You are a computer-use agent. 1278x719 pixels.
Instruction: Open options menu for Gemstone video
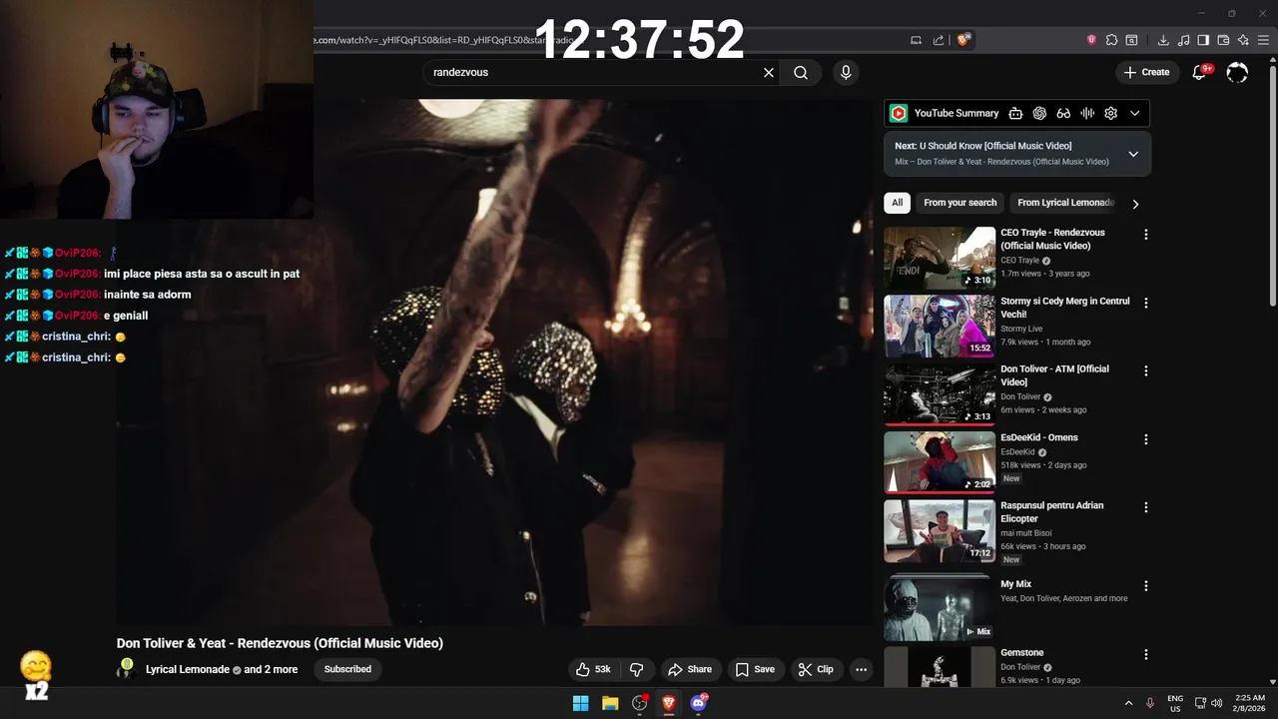(1146, 655)
